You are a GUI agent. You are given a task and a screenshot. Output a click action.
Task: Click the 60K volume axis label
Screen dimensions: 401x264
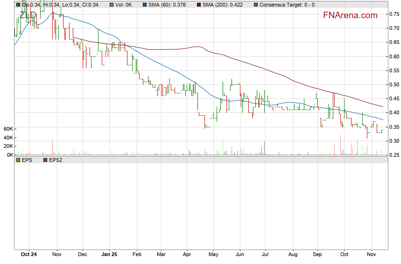click(x=7, y=129)
